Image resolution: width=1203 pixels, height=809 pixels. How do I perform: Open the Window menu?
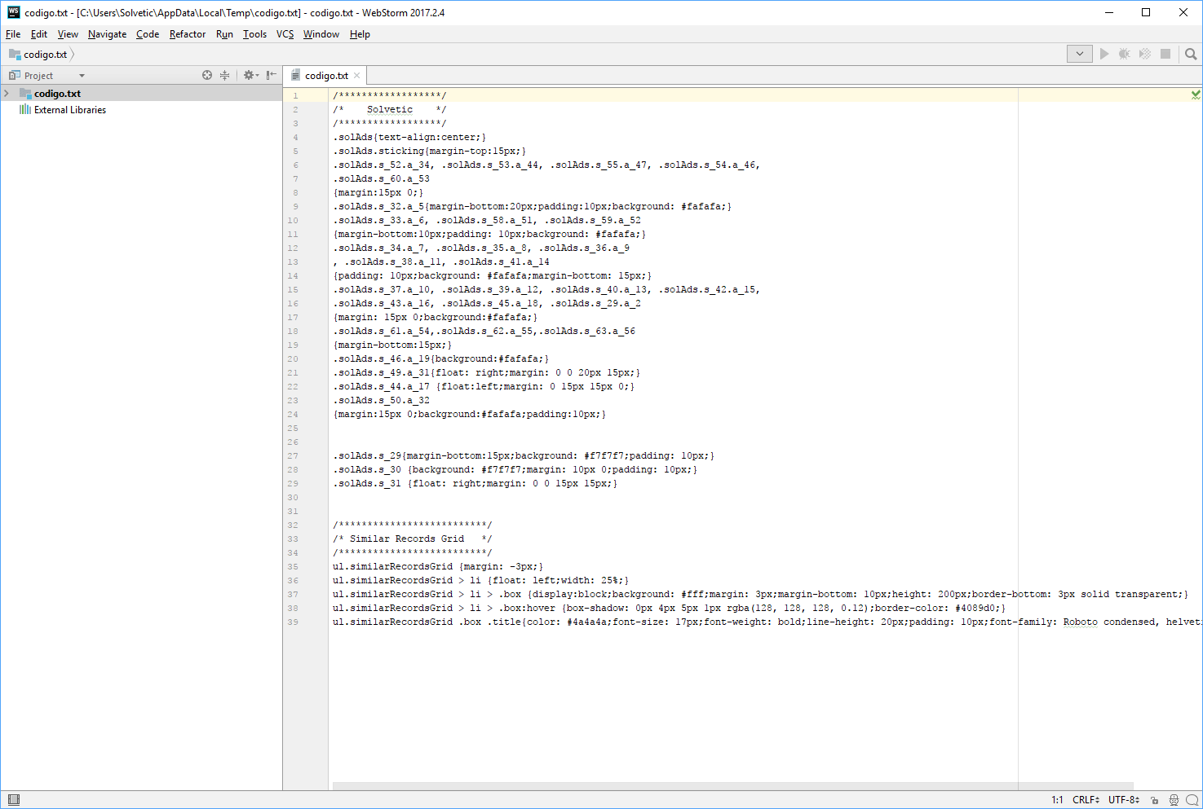[321, 34]
